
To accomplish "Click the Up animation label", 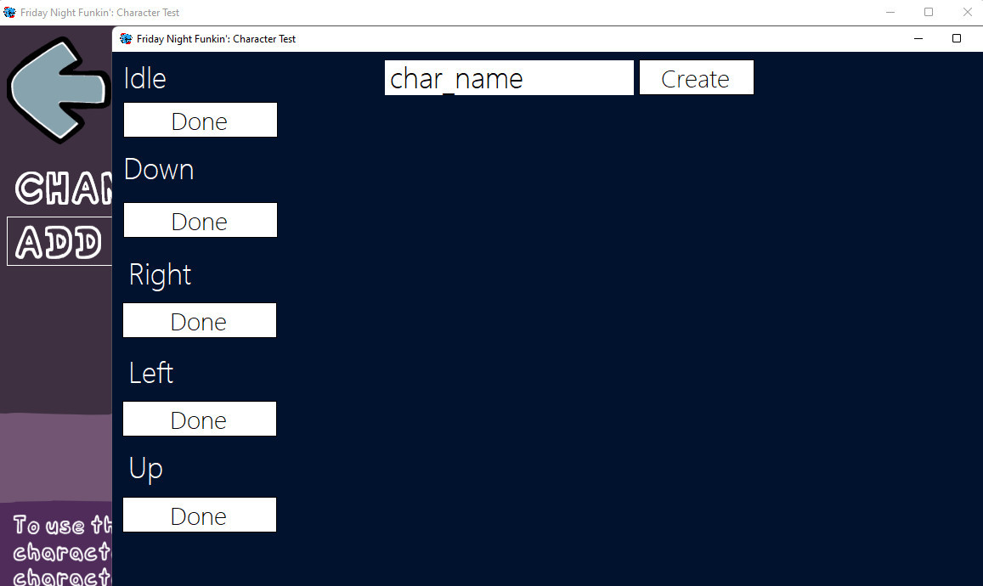I will tap(144, 468).
